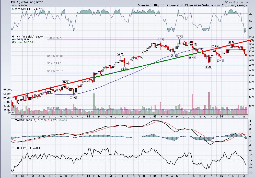Click the MA(55) blue line legend marker
255x178 pixels.
(13, 40)
